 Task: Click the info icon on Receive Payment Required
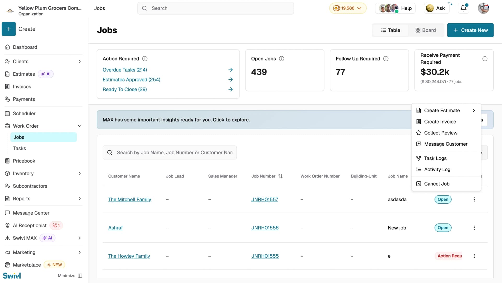click(485, 59)
